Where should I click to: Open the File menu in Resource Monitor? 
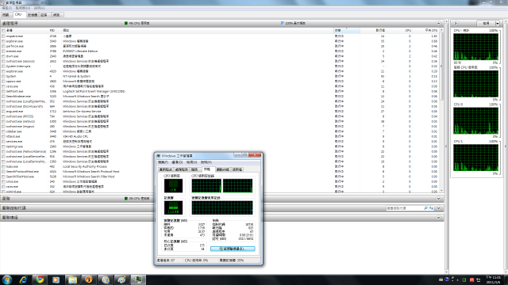[7, 8]
